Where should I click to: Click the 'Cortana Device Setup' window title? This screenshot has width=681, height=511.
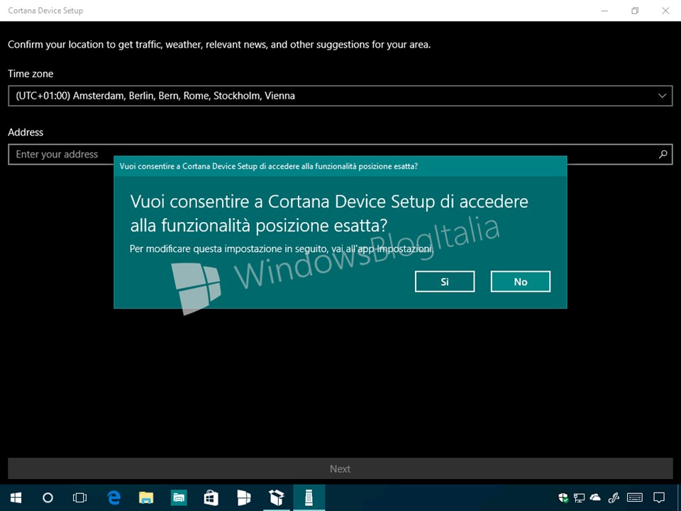click(45, 11)
